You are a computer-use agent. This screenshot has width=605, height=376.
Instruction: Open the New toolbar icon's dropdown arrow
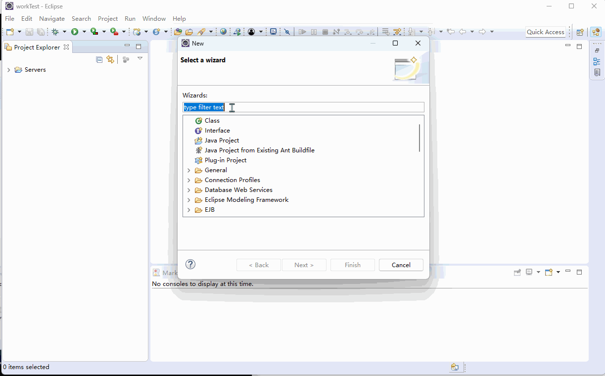(19, 32)
